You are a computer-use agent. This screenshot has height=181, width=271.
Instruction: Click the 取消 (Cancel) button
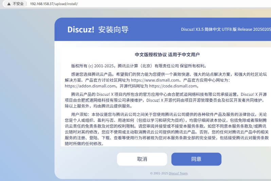142,159
